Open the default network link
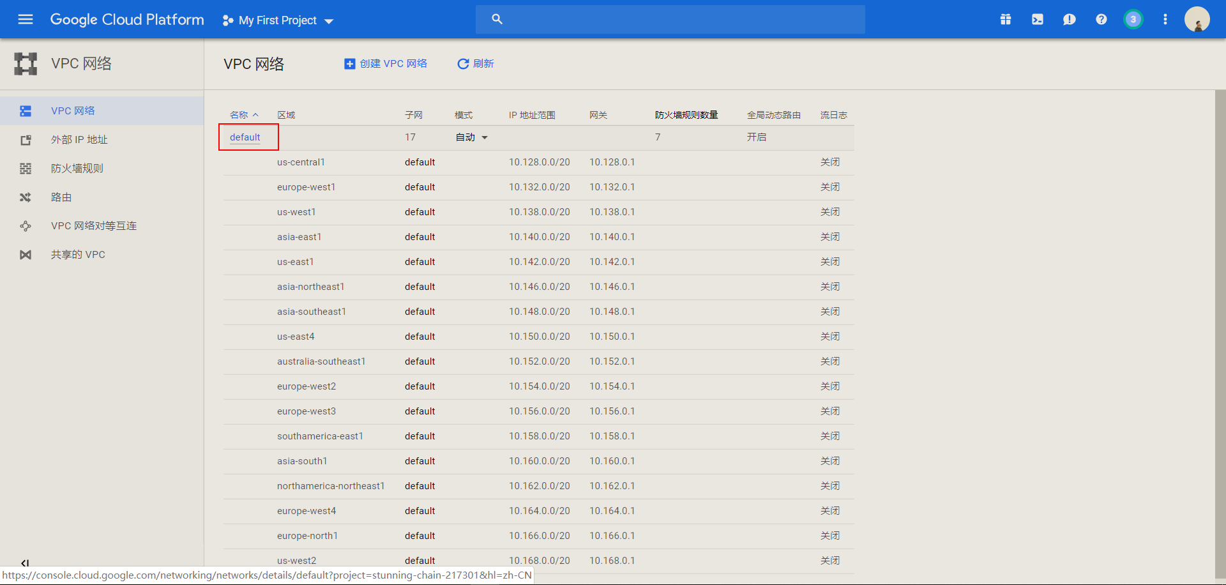The width and height of the screenshot is (1226, 585). tap(245, 137)
